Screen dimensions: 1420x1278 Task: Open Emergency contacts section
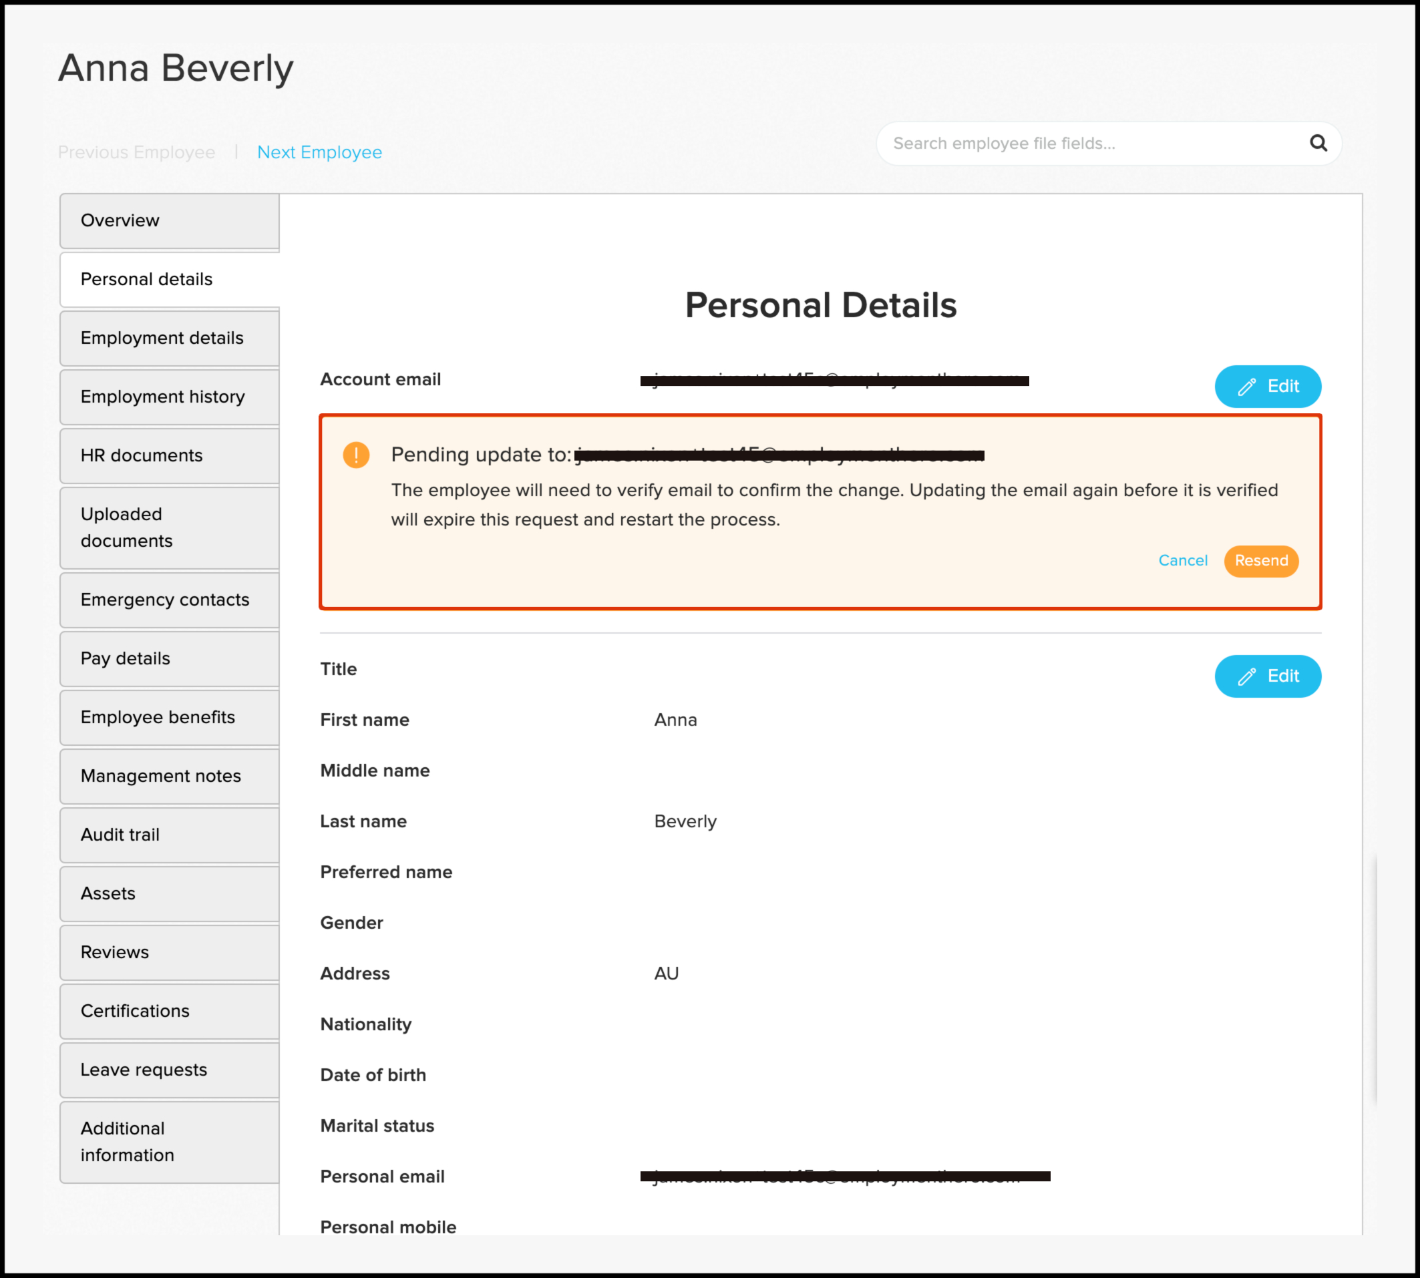[170, 600]
